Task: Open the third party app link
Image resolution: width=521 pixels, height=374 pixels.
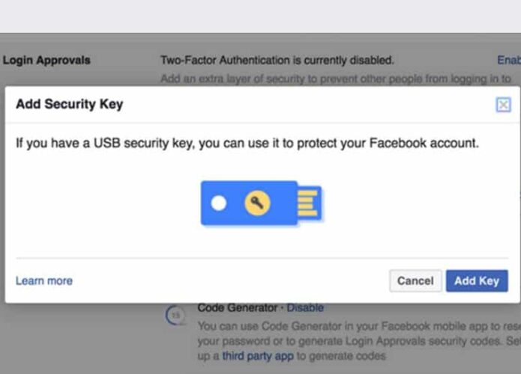Action: (x=258, y=356)
